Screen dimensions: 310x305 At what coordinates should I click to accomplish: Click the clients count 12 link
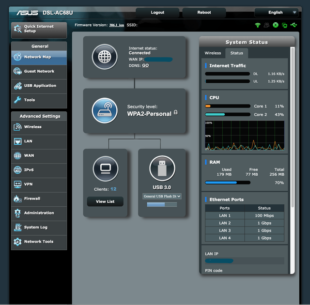113,189
